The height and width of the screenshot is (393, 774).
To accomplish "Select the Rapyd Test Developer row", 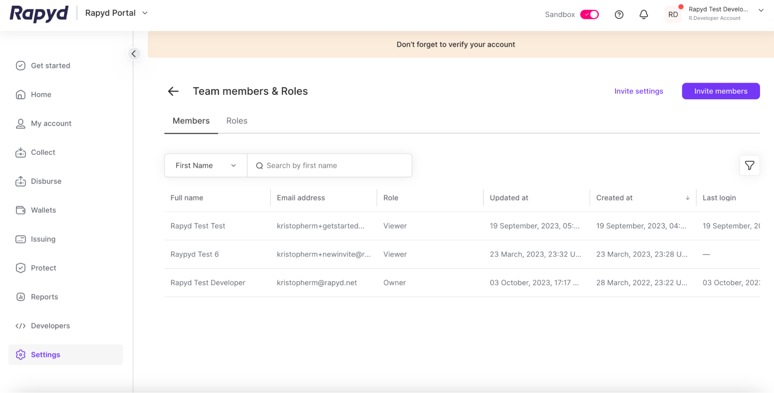I will [x=208, y=283].
